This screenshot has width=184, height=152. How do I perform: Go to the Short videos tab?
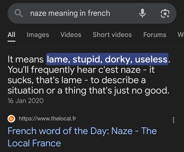(x=112, y=35)
